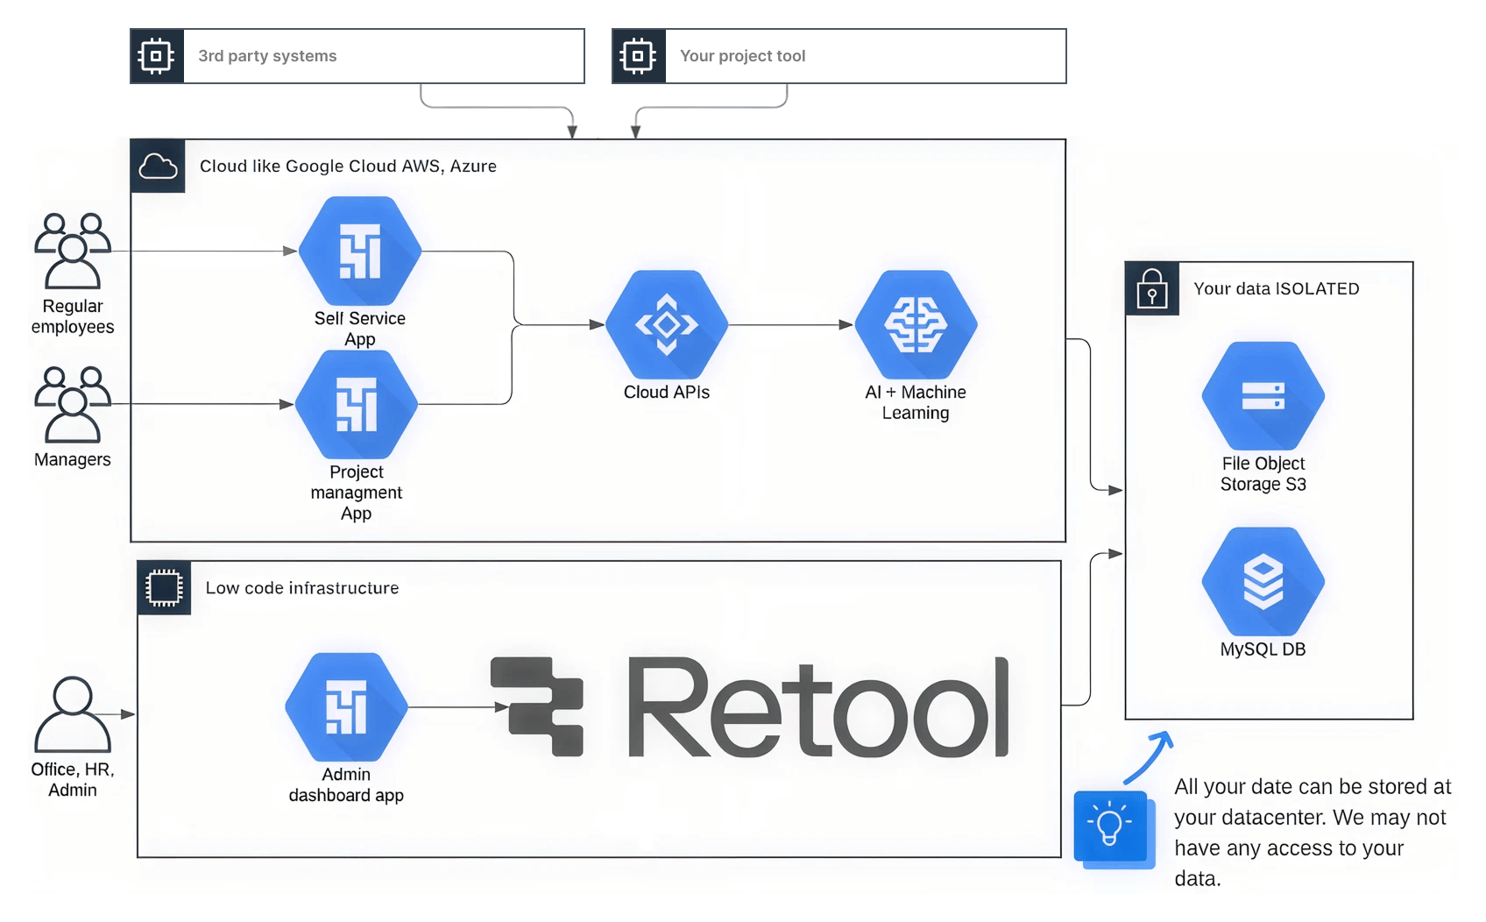The image size is (1486, 922).
Task: Click the 'Office, HR, Admin' label
Action: click(x=73, y=779)
